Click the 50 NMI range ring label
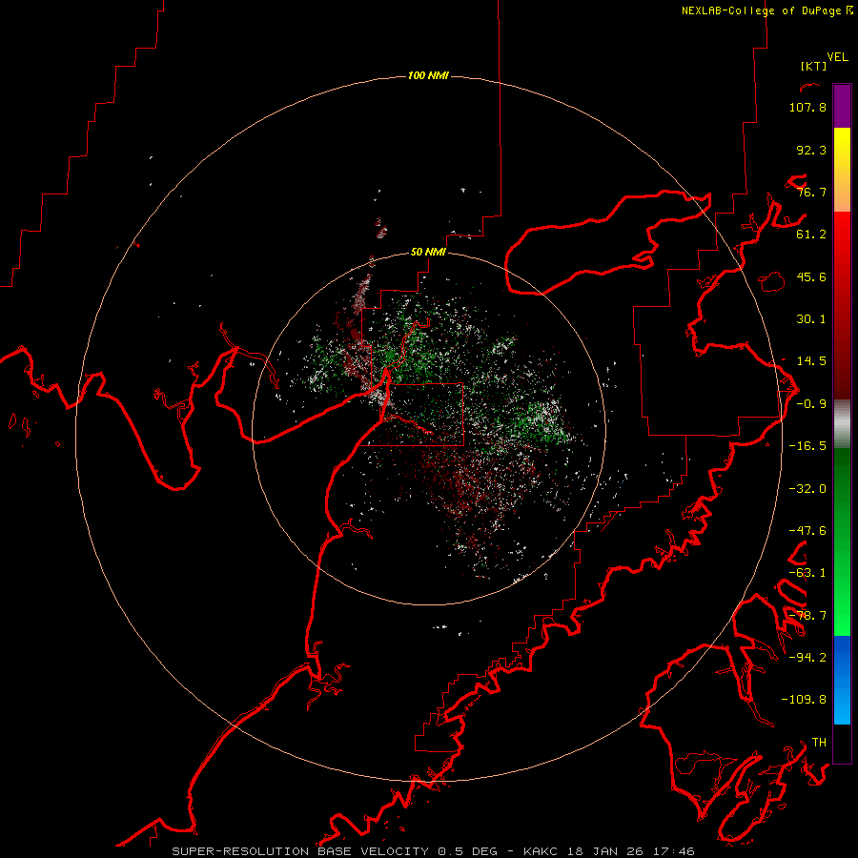The height and width of the screenshot is (858, 858). (428, 252)
